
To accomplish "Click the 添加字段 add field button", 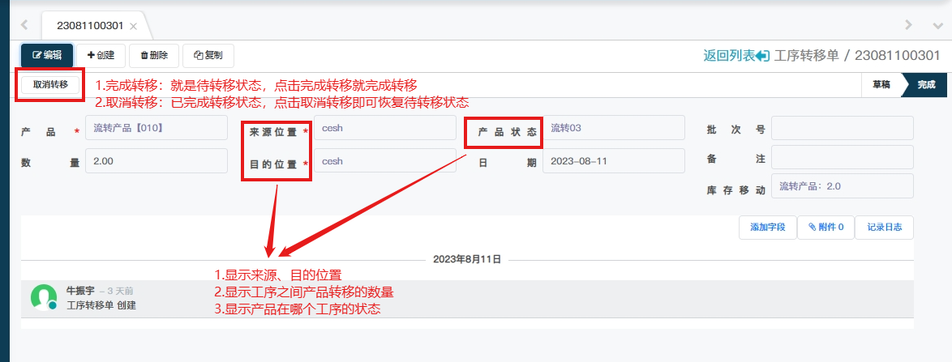I will point(768,228).
